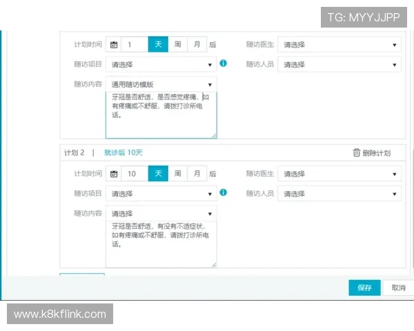Click the plan 1 days input showing 1
This screenshot has width=414, height=331.
[x=135, y=44]
